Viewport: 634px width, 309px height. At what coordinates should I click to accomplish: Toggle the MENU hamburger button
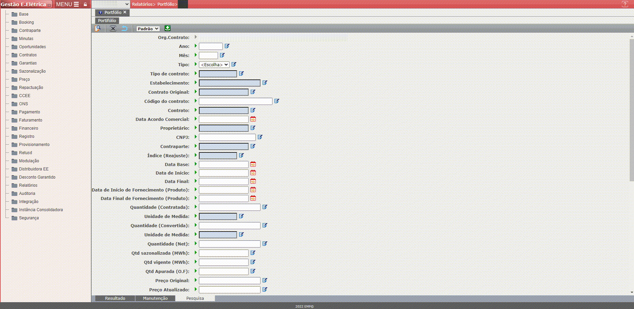67,4
